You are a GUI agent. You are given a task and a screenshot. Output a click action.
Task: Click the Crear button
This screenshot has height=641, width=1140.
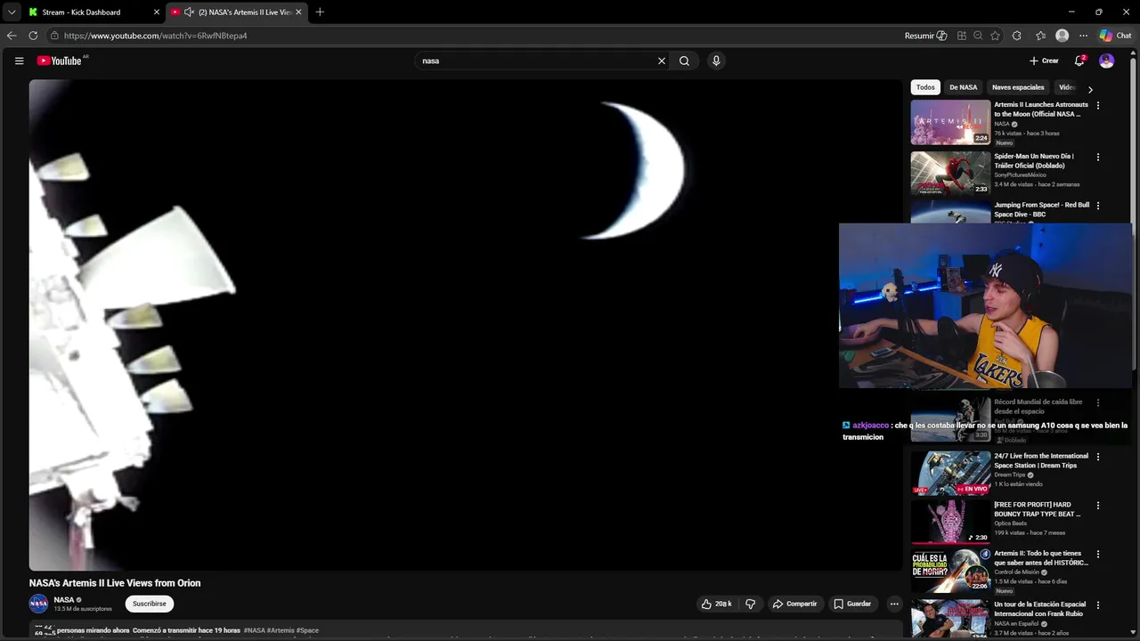(1044, 61)
